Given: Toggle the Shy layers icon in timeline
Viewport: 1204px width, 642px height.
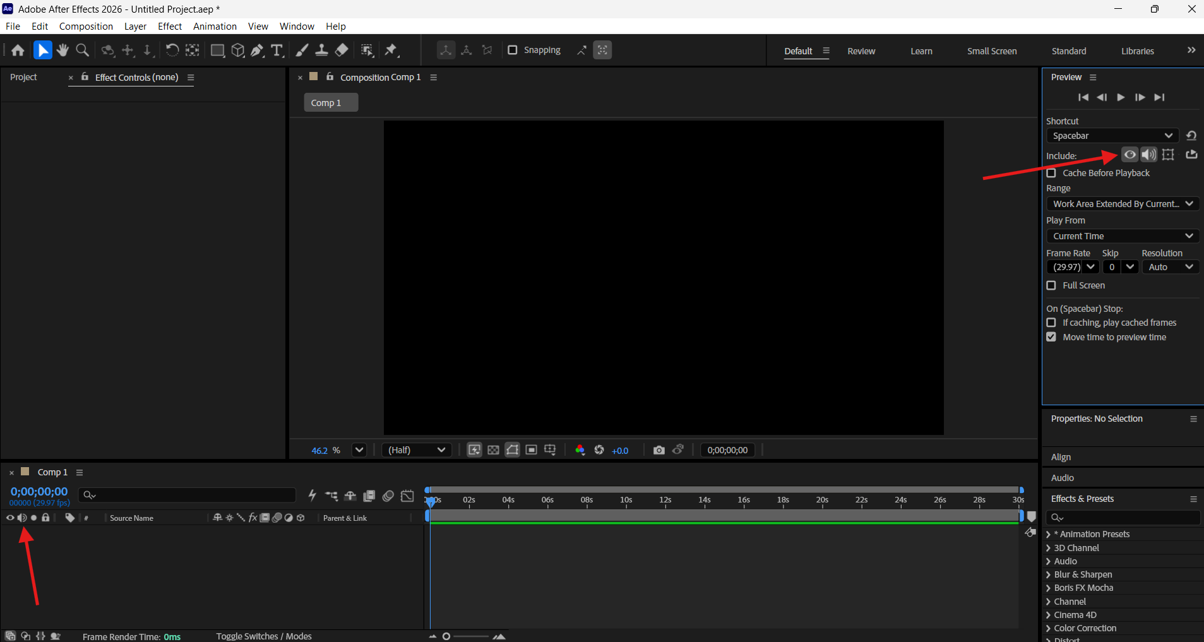Looking at the screenshot, I should [350, 496].
